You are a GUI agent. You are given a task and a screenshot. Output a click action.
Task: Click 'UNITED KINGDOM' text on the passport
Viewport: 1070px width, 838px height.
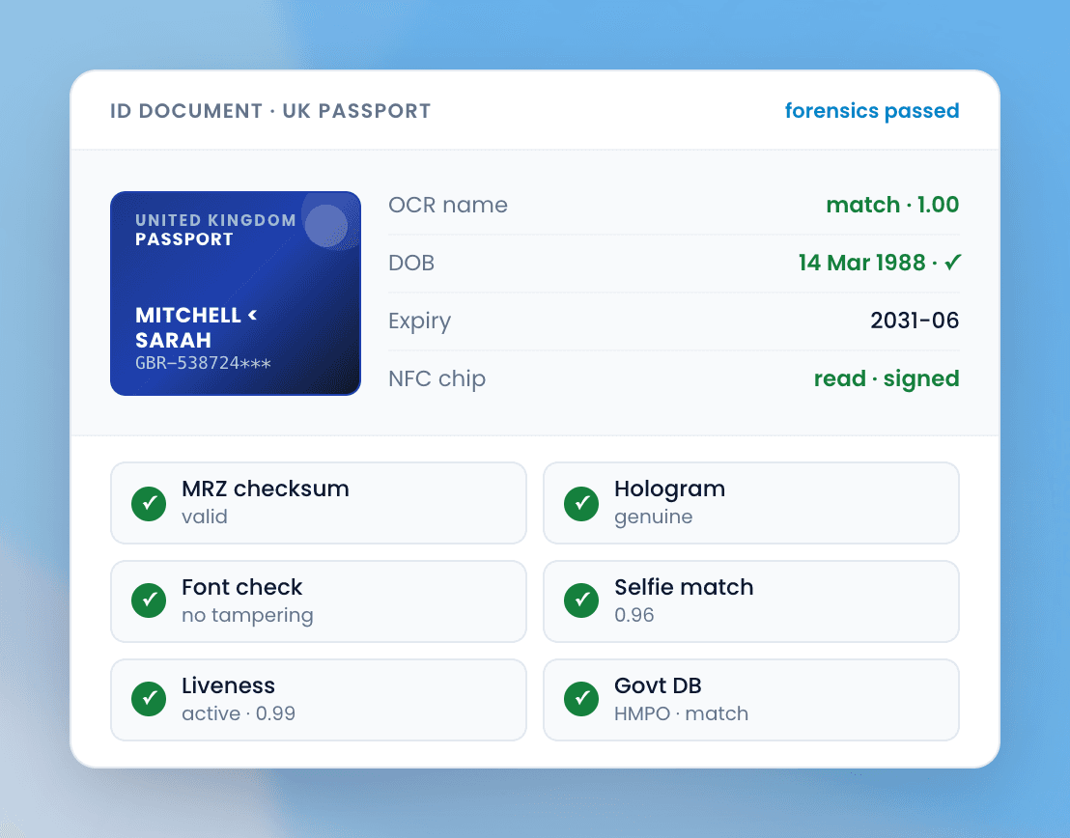pos(215,220)
